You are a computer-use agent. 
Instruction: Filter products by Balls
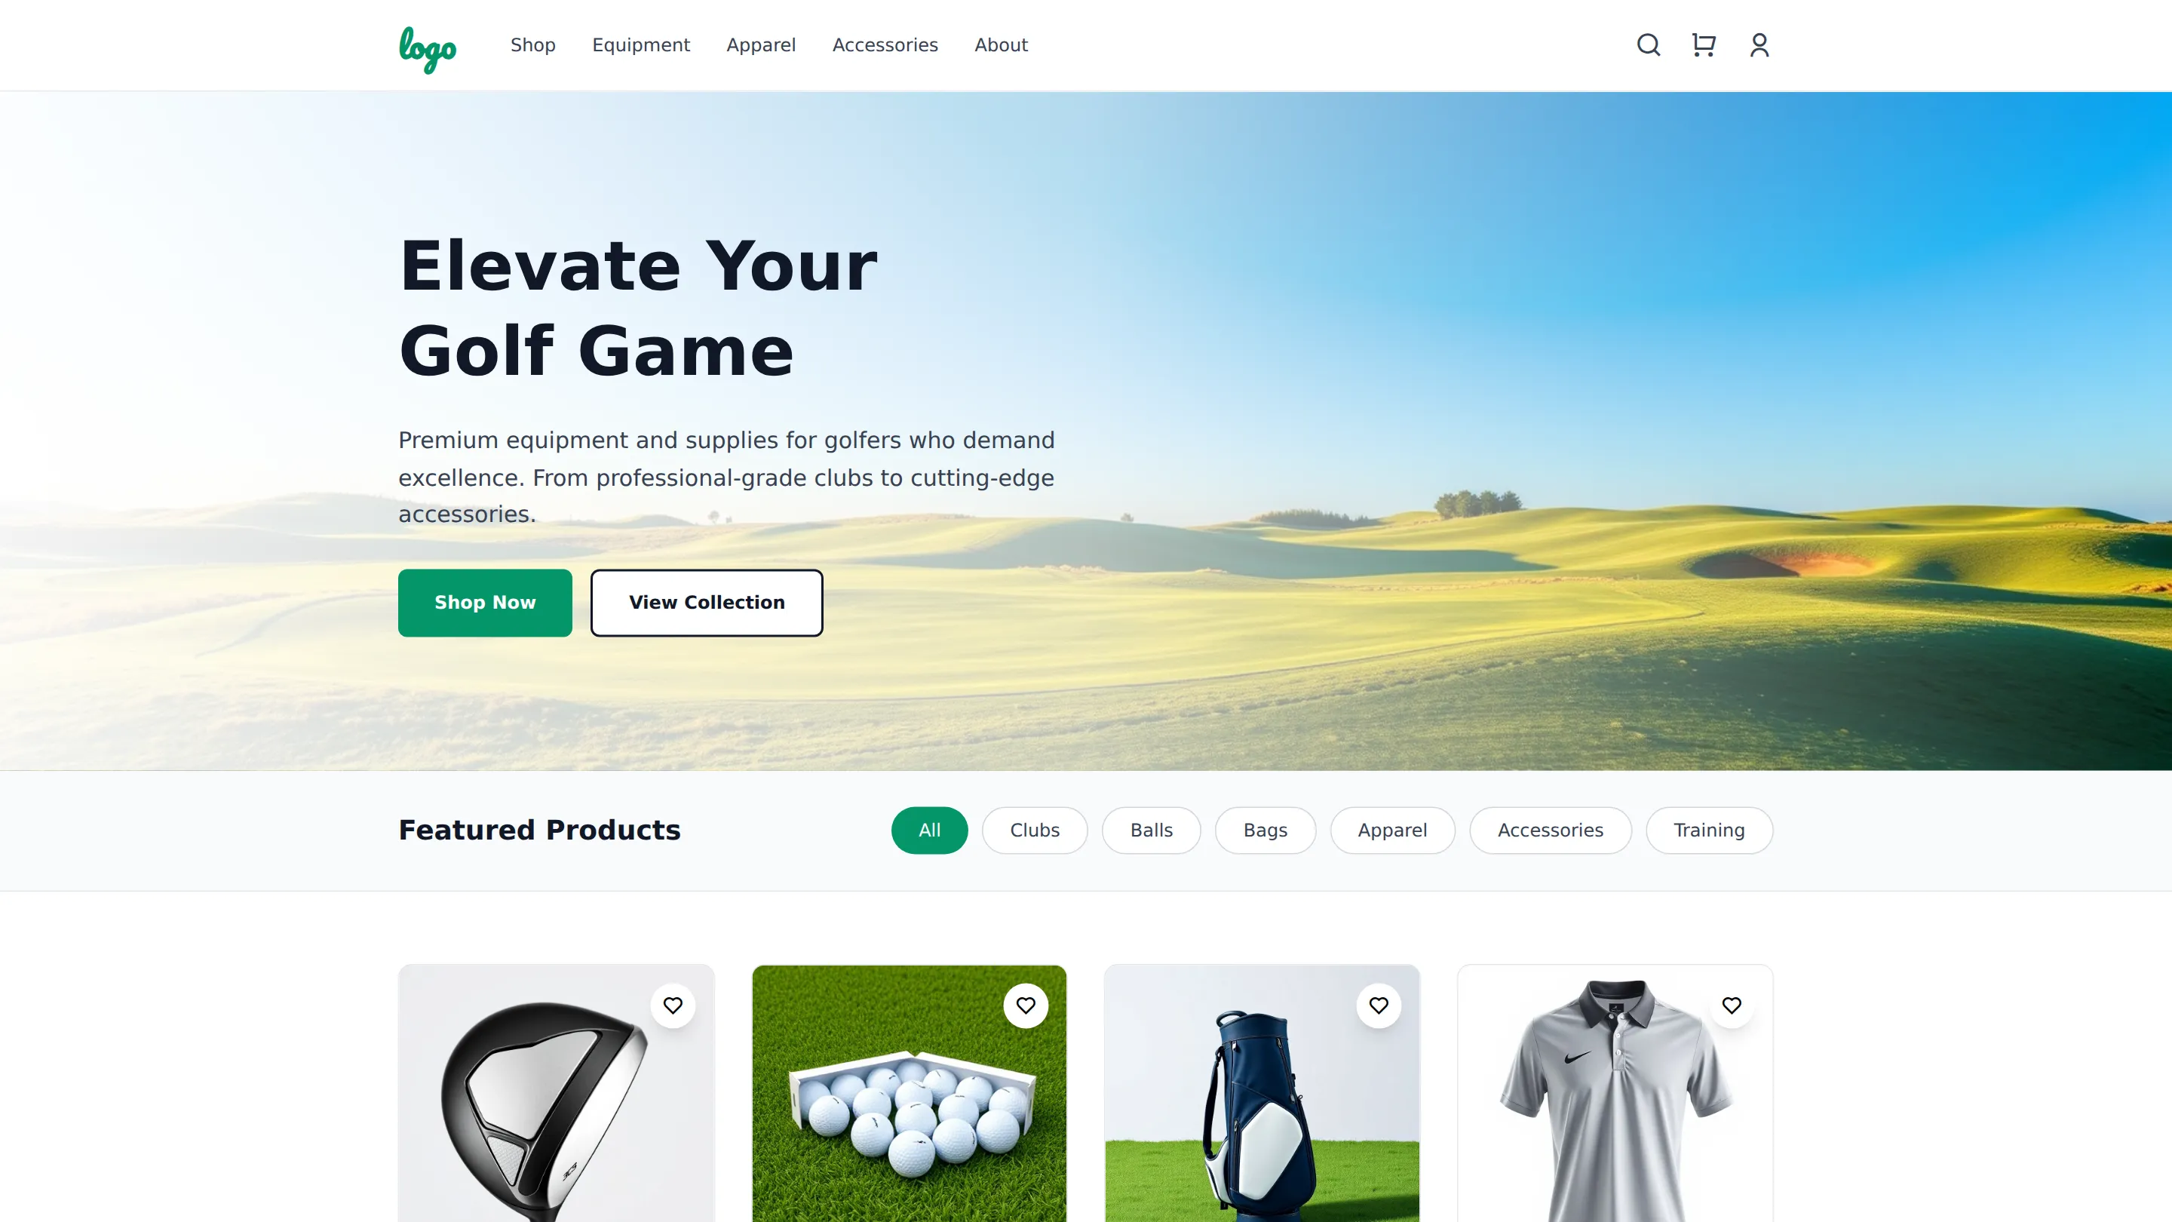(x=1151, y=830)
